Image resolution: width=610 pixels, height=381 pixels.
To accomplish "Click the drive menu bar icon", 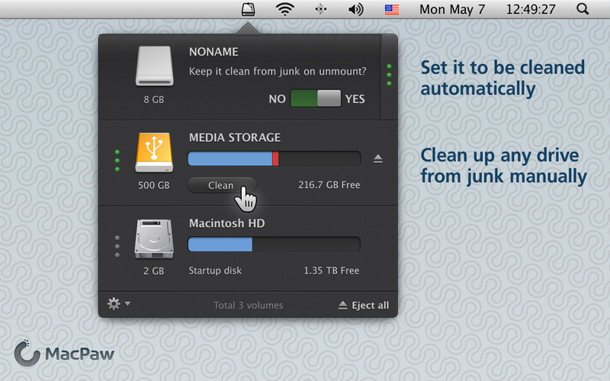I will 249,10.
